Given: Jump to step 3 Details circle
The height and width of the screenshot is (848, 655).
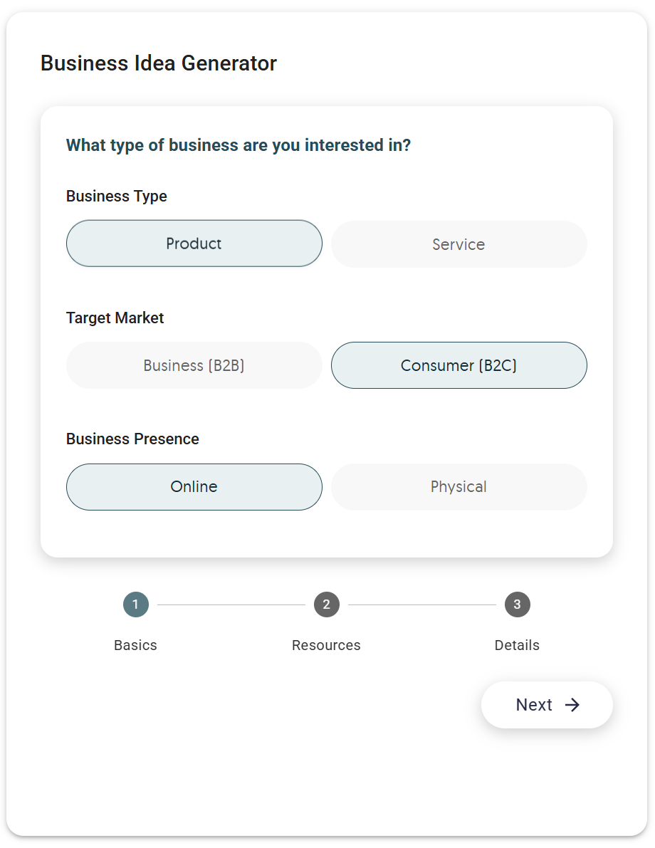Looking at the screenshot, I should click(518, 604).
